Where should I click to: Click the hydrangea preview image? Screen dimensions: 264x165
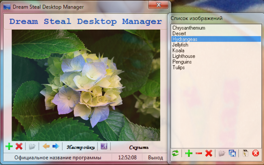coord(86,85)
